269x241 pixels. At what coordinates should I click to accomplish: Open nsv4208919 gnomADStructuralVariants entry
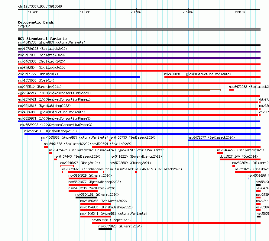198,74
